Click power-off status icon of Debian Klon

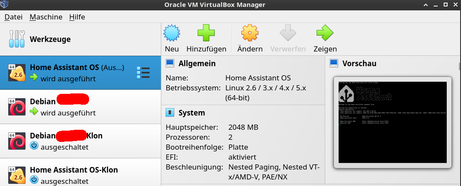coord(34,145)
